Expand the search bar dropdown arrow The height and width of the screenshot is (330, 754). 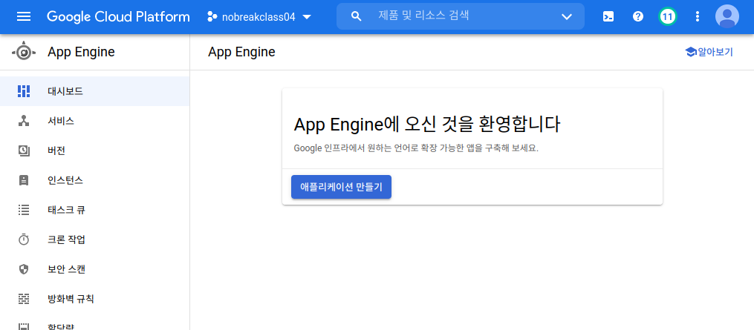[x=567, y=17]
